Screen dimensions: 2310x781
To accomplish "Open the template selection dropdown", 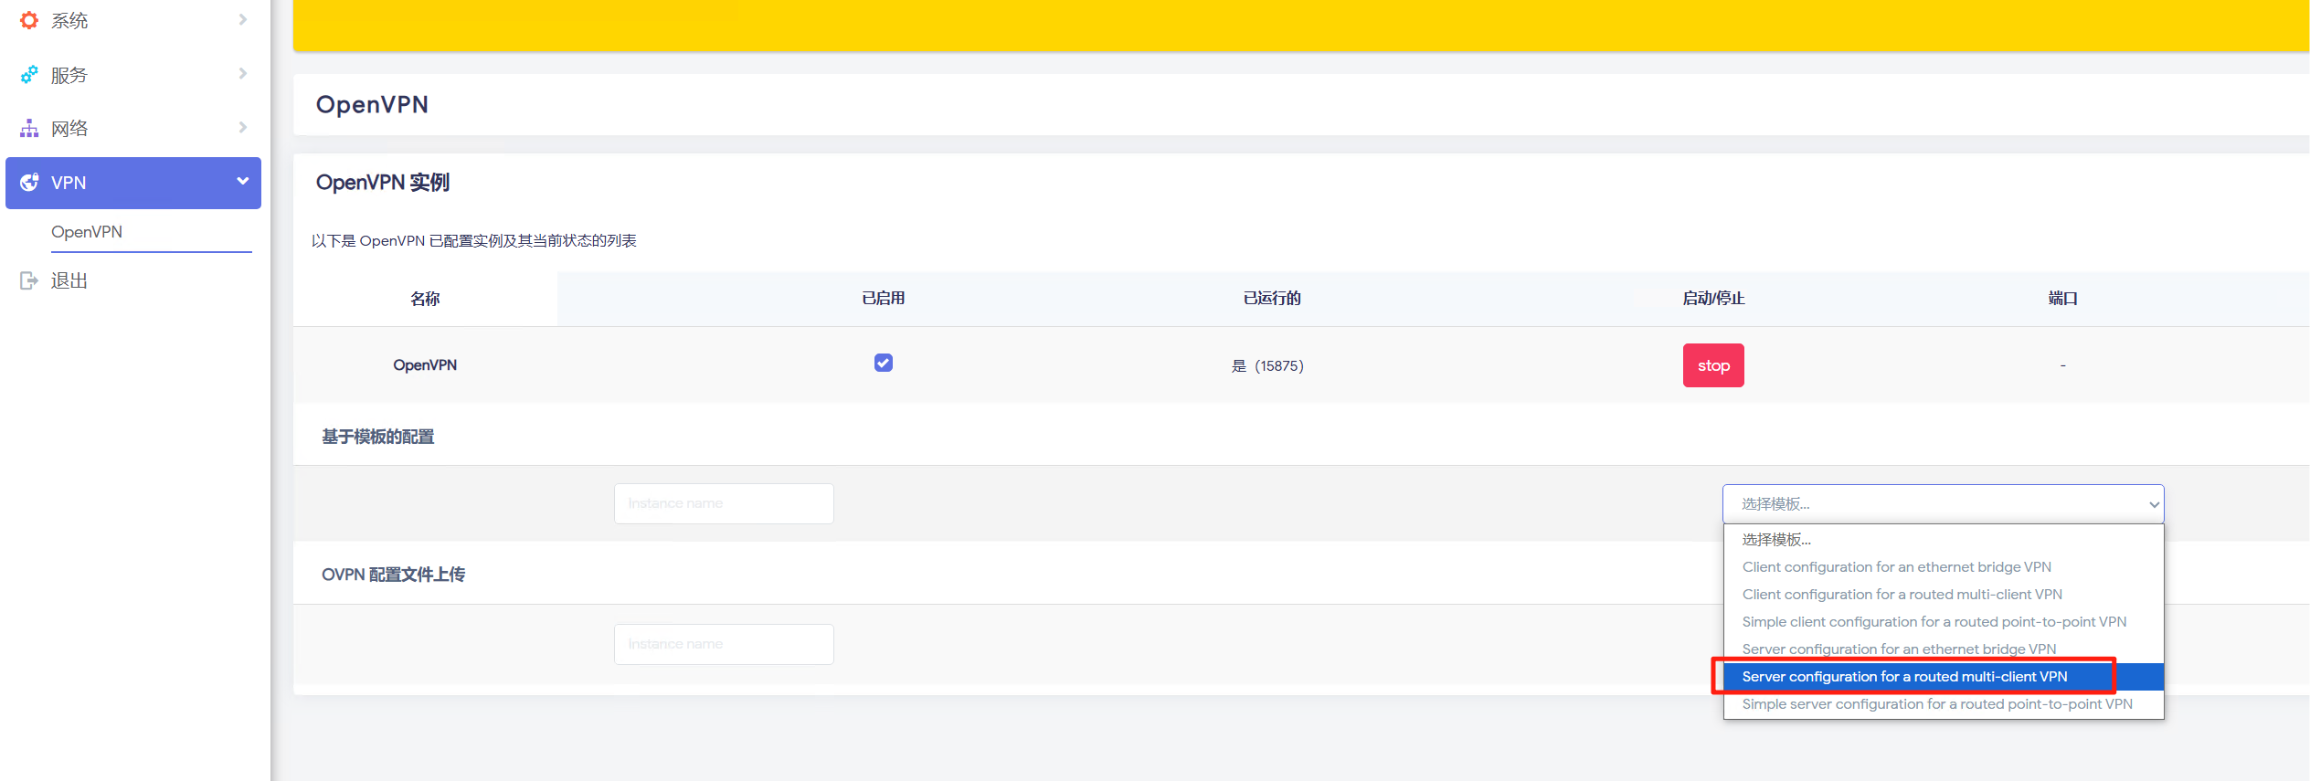I will 1943,504.
